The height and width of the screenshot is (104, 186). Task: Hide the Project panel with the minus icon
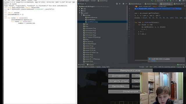point(126,4)
